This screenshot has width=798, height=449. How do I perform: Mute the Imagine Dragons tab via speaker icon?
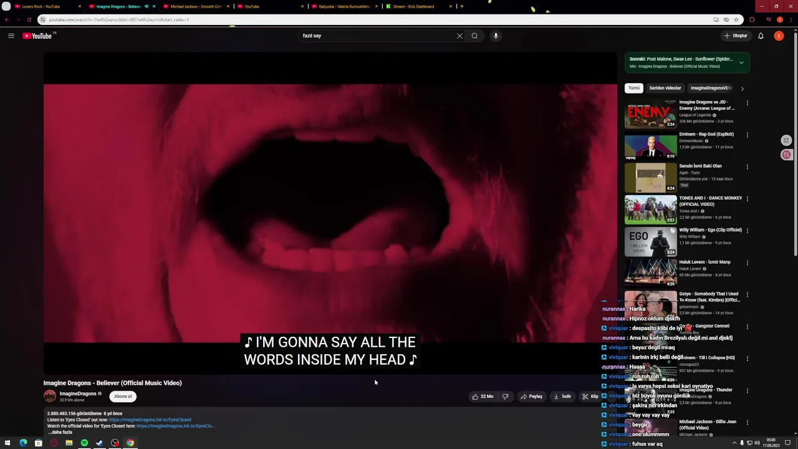[x=147, y=6]
